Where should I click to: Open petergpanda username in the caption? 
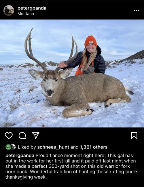click(x=20, y=156)
